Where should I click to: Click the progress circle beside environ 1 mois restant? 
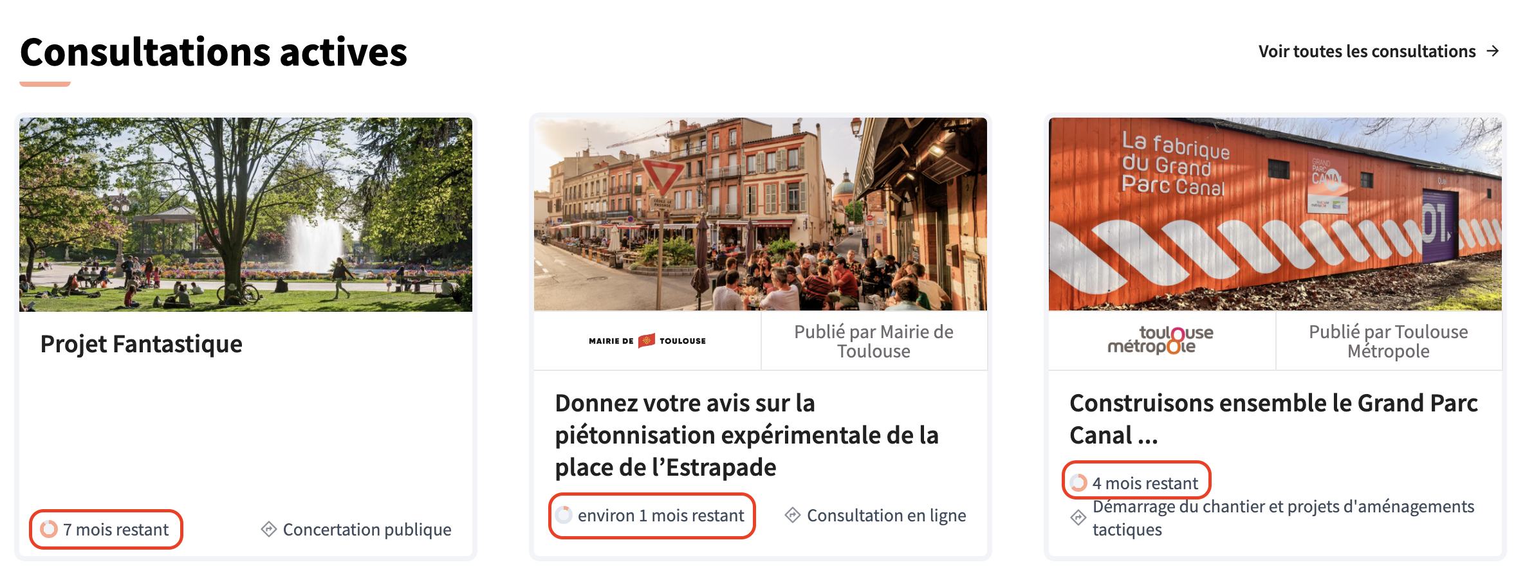tap(564, 515)
